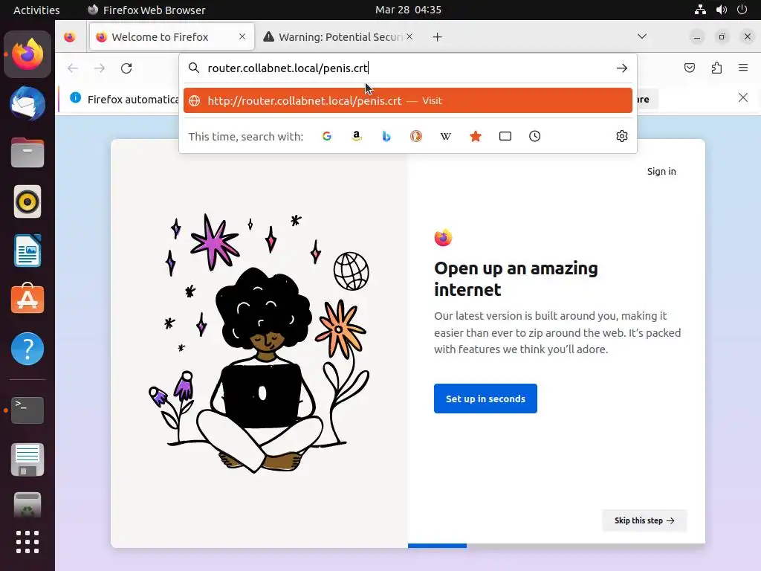Reload the current page
The width and height of the screenshot is (761, 571).
[x=126, y=68]
